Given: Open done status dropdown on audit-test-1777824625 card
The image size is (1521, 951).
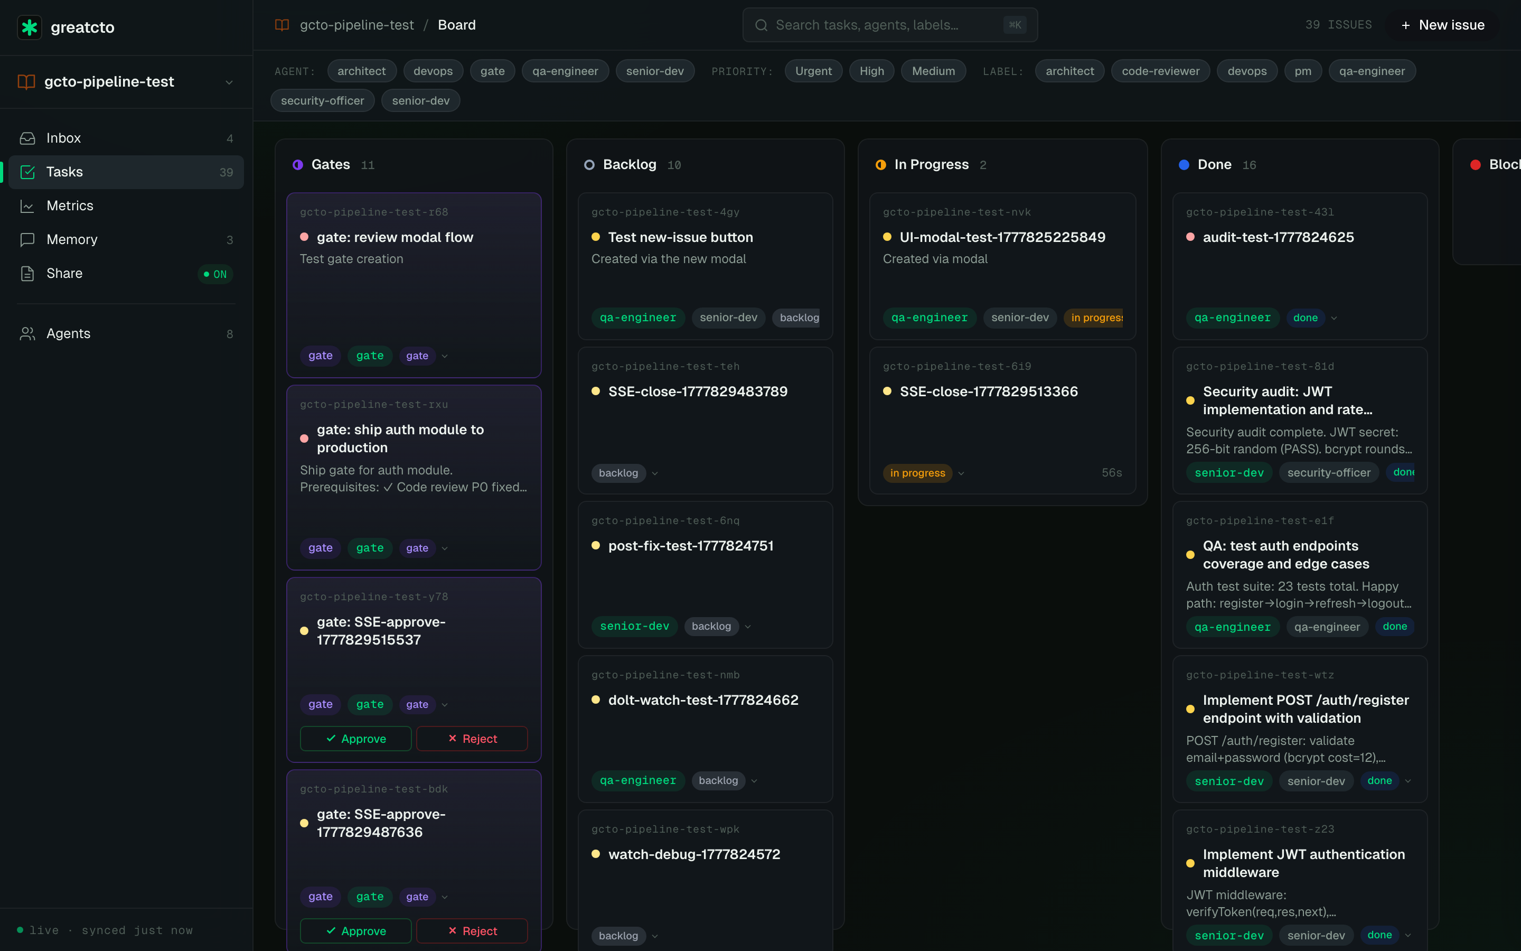Looking at the screenshot, I should (x=1334, y=318).
